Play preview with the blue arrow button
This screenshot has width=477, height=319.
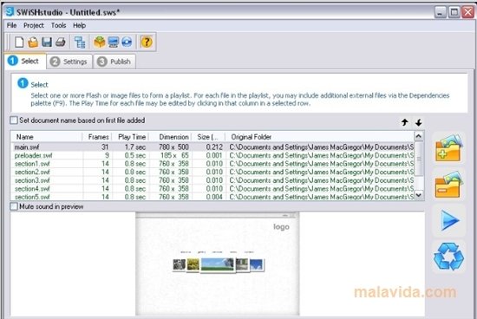click(449, 220)
